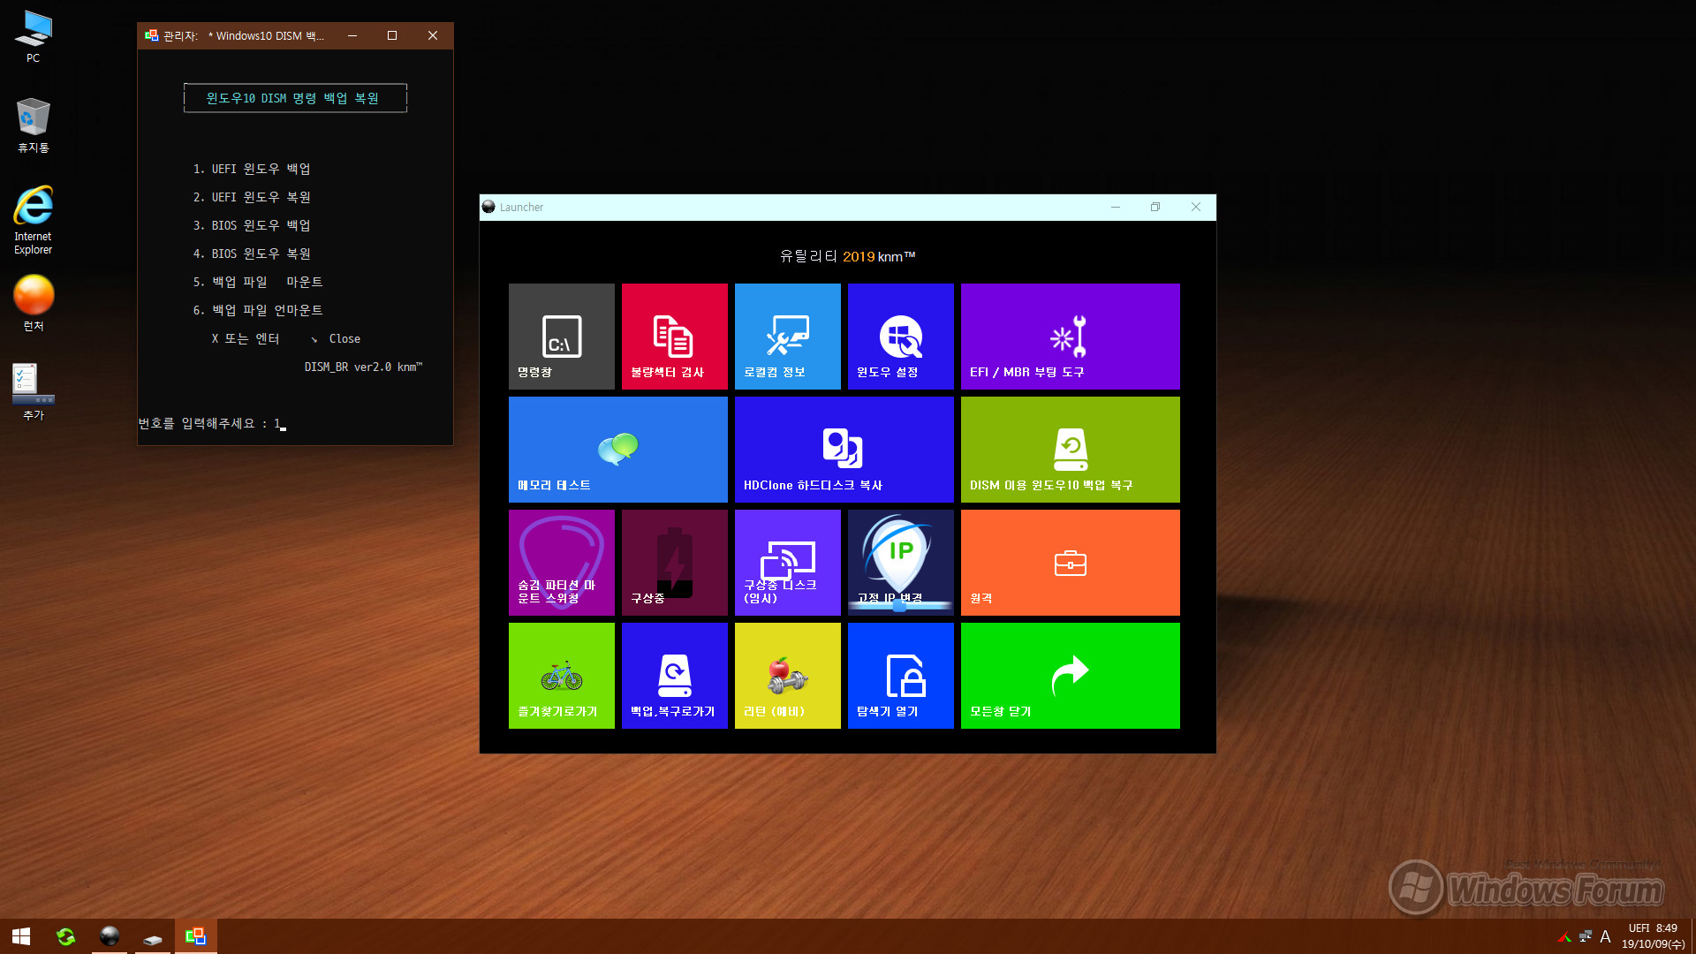Screen dimensions: 1696x954
Task: Click the taskbar clock showing 8:49
Action: pyautogui.click(x=1653, y=936)
